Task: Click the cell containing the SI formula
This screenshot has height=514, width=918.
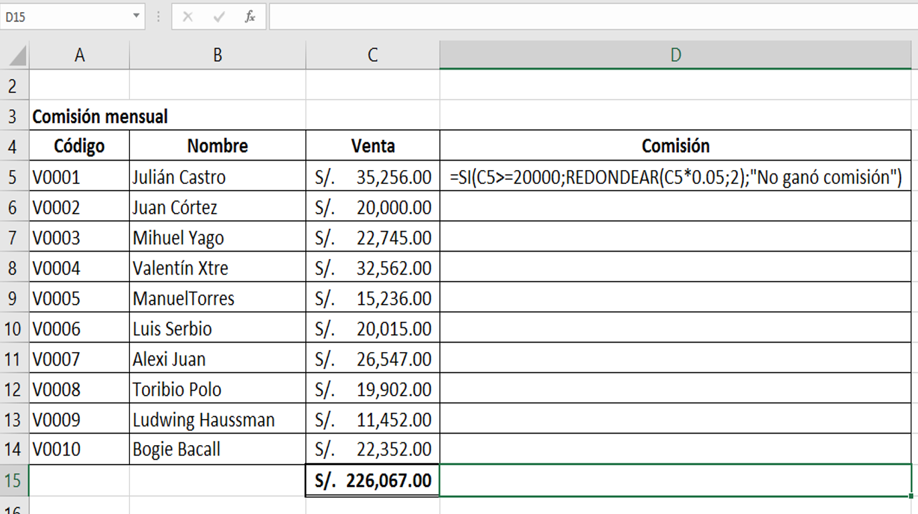Action: point(676,177)
